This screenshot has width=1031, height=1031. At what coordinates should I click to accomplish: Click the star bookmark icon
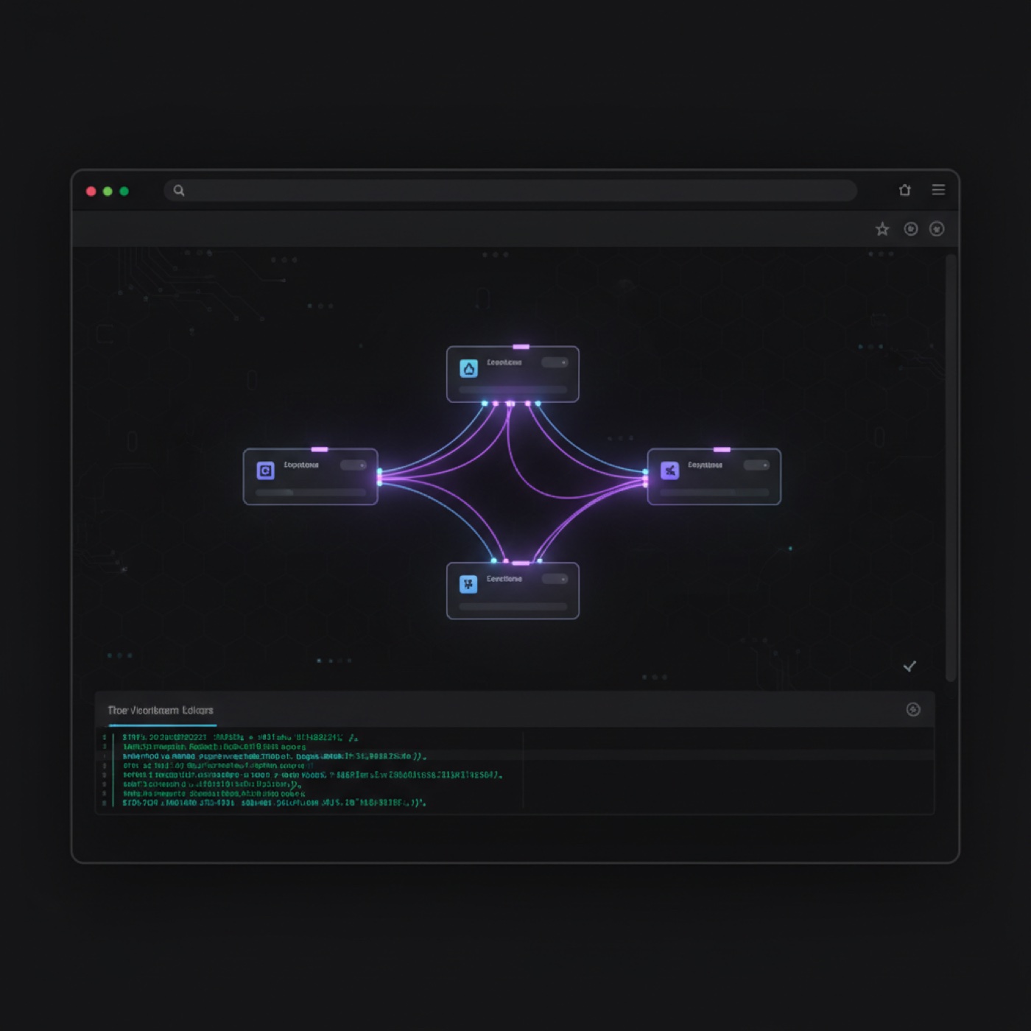coord(882,229)
